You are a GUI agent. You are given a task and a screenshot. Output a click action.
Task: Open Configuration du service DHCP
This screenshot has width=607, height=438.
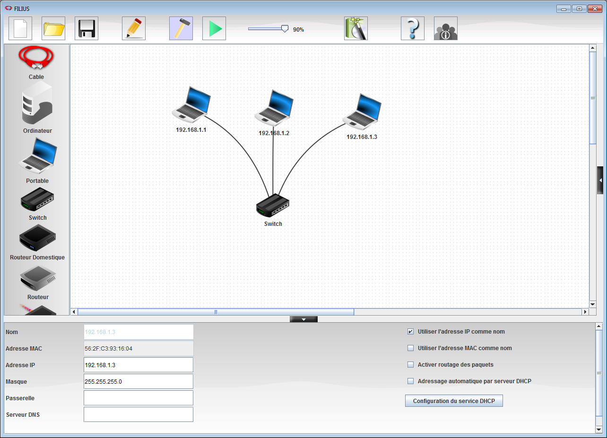point(454,401)
